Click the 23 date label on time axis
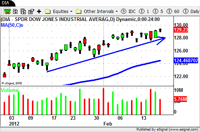The height and width of the screenshot is (132, 200). point(73,118)
